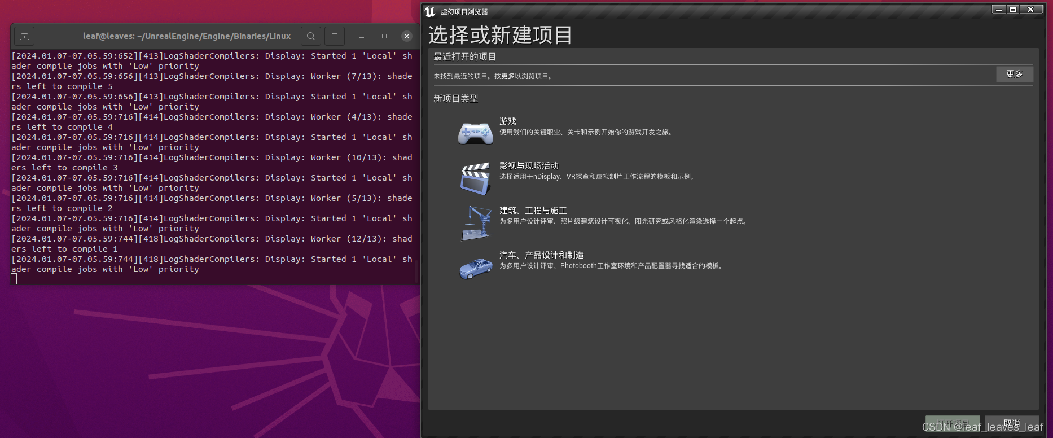Screen dimensions: 1053x438
Task: Click the 取消 cancel button
Action: tap(1012, 423)
